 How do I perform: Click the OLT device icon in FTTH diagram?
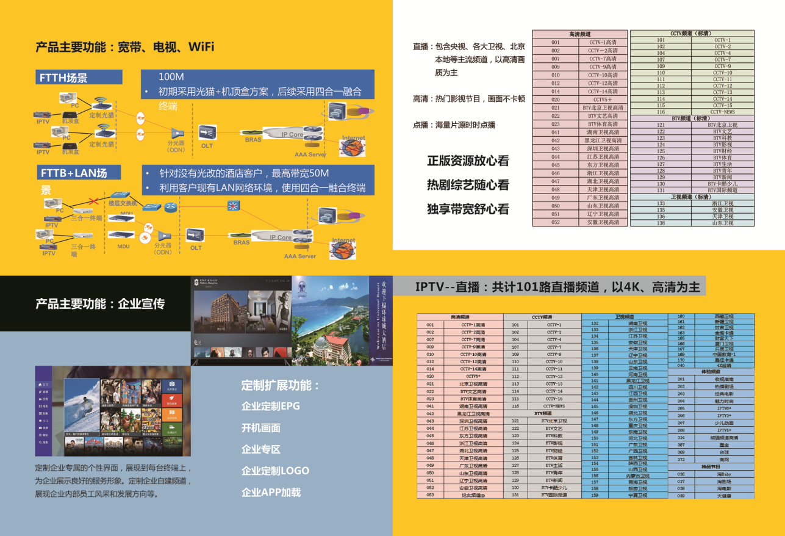pos(207,131)
